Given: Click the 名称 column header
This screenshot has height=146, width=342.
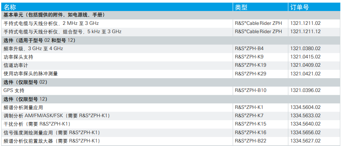Looking at the screenshot, I should pyautogui.click(x=10, y=7).
